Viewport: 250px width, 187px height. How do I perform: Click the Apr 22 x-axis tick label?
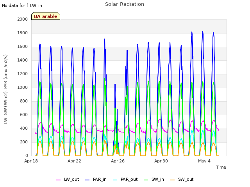[74, 161]
